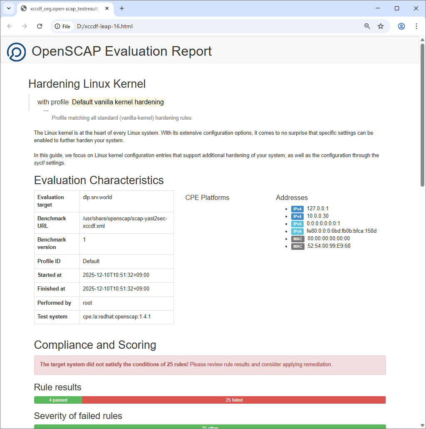Click the address bar URL field

click(208, 26)
